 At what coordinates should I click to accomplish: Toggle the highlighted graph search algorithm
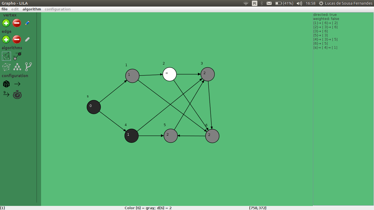tap(6, 56)
